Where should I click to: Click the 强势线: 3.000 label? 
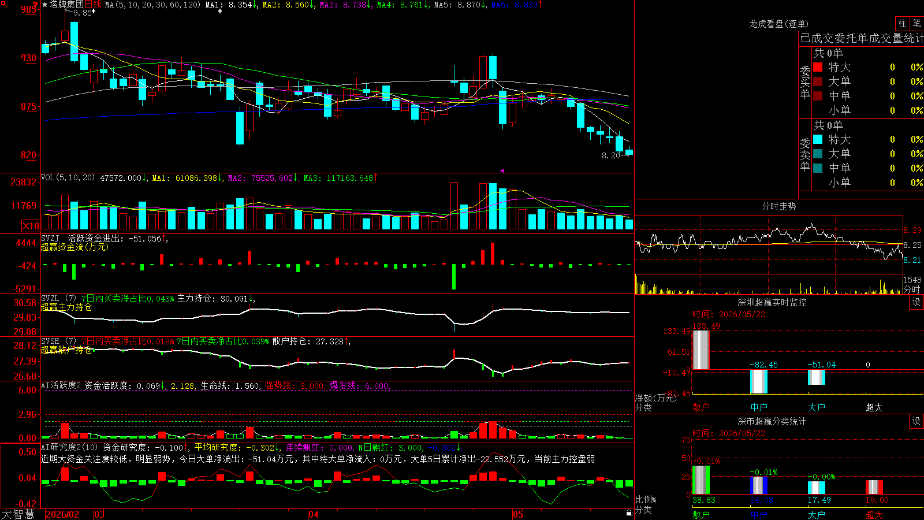click(x=295, y=385)
